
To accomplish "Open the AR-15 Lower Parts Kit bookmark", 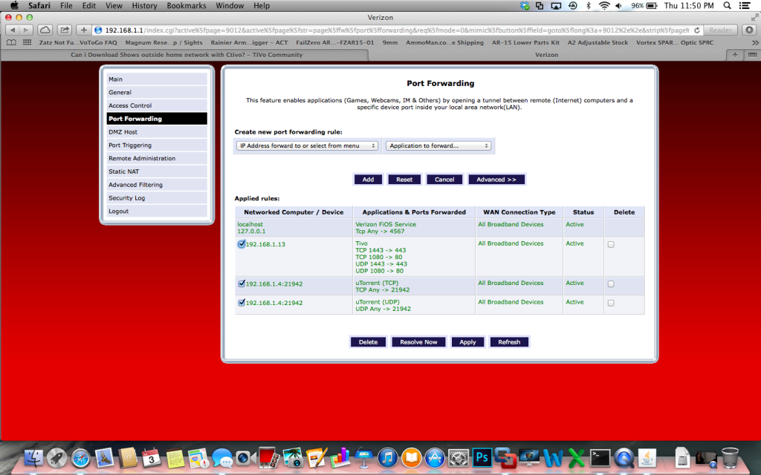I will click(525, 42).
